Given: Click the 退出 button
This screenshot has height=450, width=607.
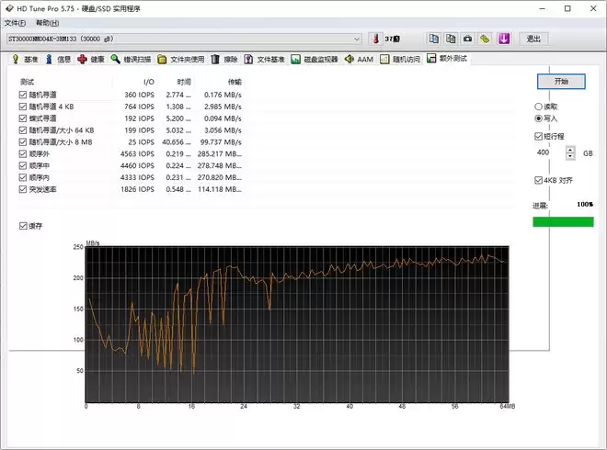Looking at the screenshot, I should pos(533,39).
